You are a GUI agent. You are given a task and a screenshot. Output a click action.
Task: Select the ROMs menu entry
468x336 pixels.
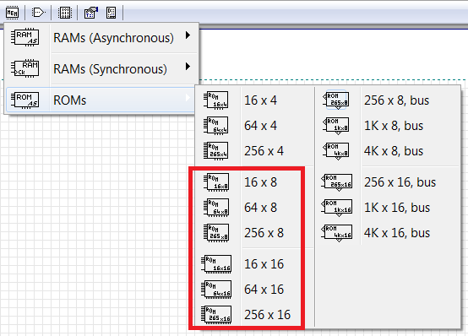click(x=101, y=100)
